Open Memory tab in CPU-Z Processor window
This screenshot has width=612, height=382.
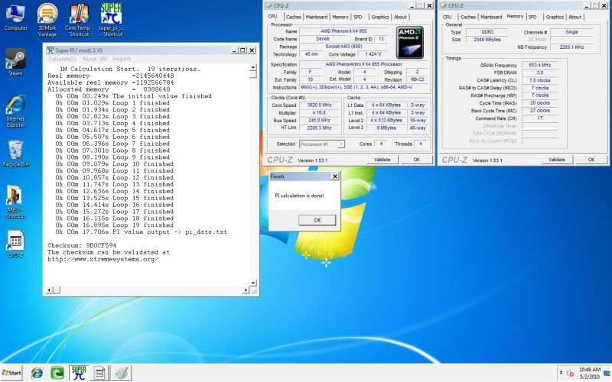[340, 17]
